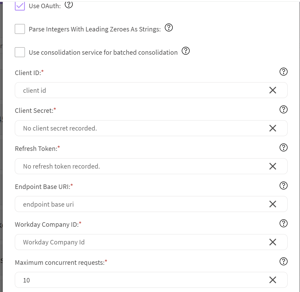Clear the Endpoint Base URI field
Viewport: 300px width, 292px height.
tap(273, 204)
